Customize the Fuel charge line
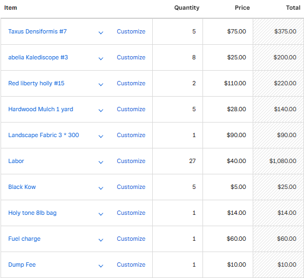The image size is (304, 278). tap(131, 239)
